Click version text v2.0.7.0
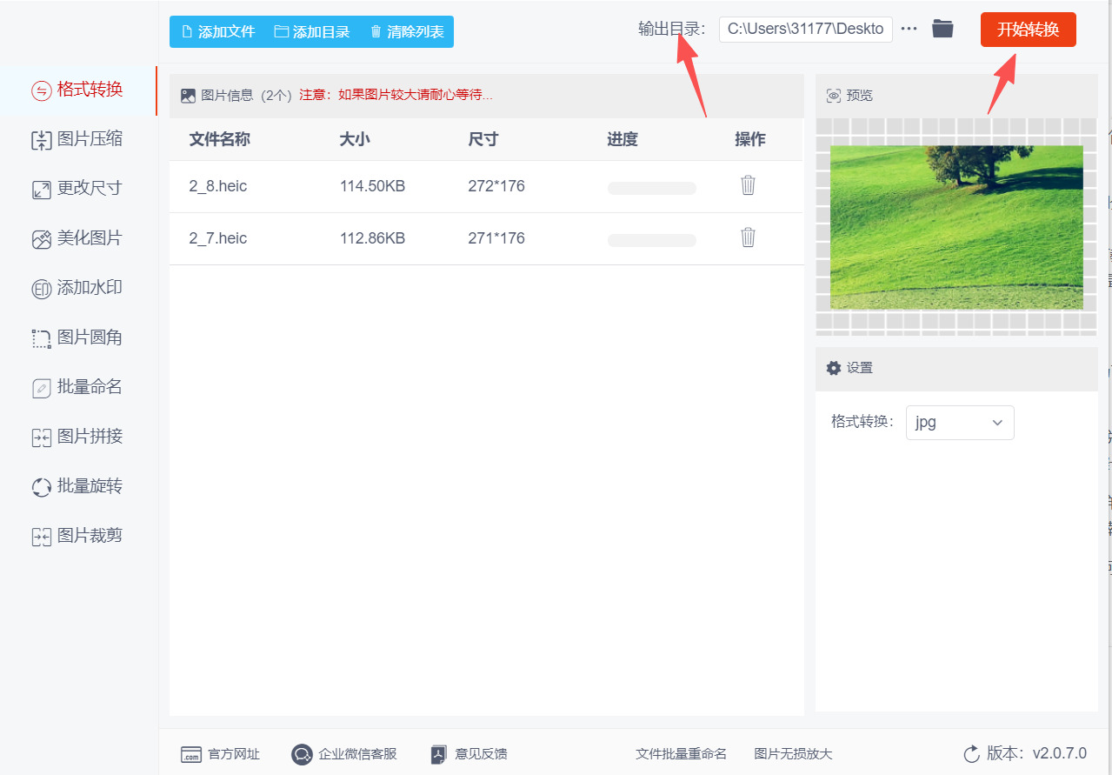Image resolution: width=1112 pixels, height=775 pixels. point(1060,753)
